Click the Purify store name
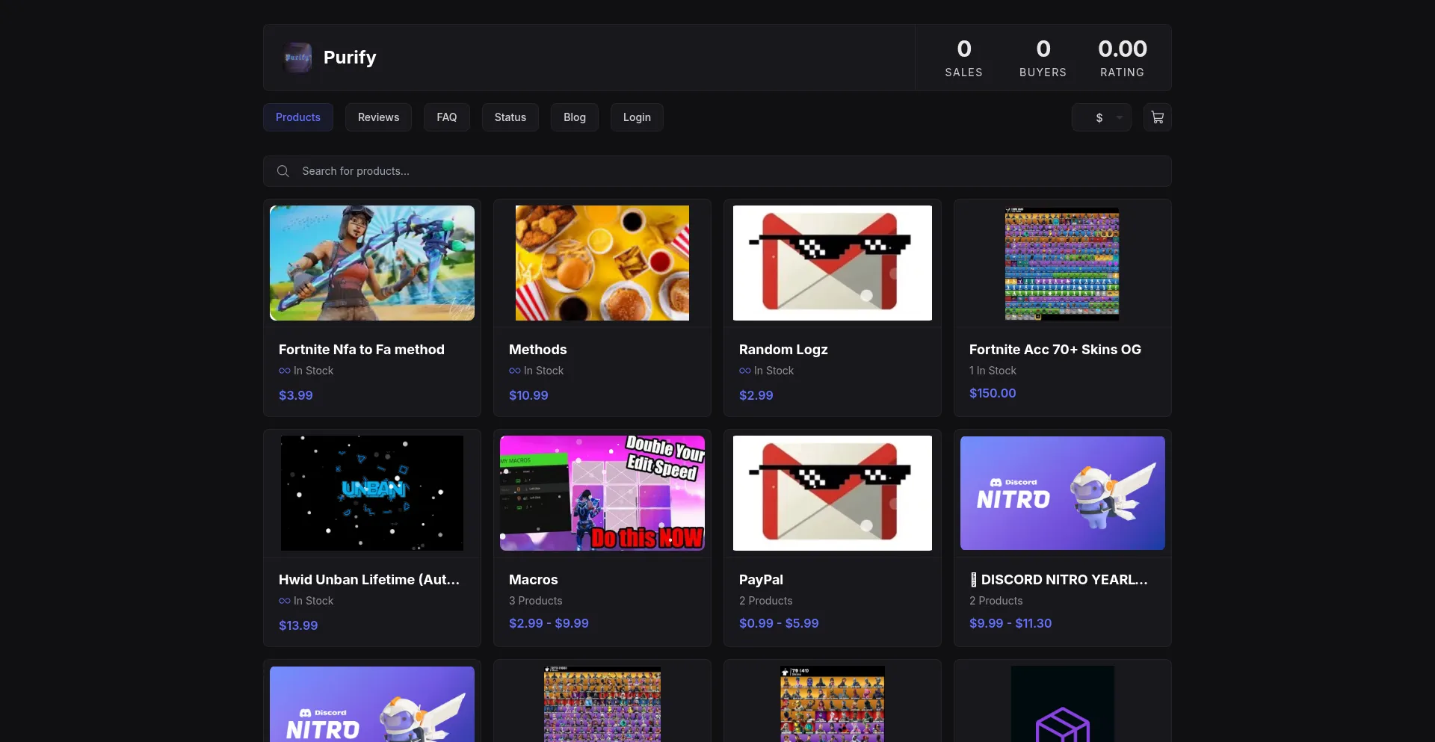1435x742 pixels. tap(350, 58)
